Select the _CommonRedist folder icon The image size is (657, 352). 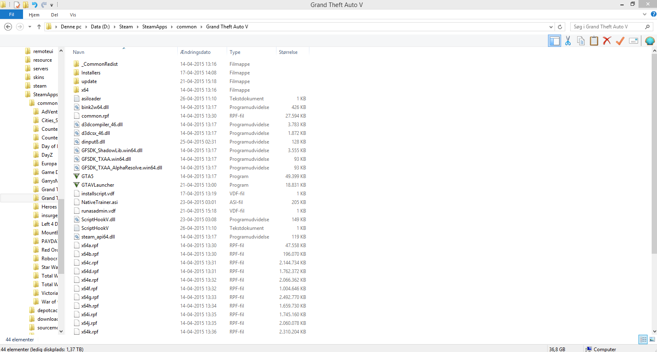click(77, 64)
